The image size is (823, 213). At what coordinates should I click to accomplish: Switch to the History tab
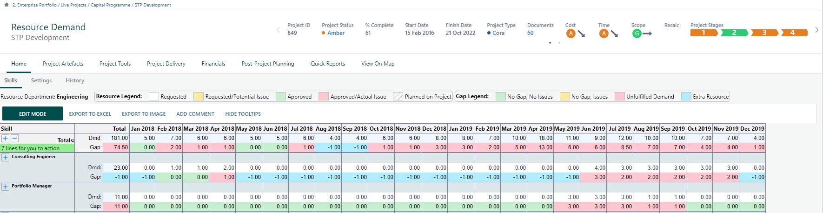(75, 80)
